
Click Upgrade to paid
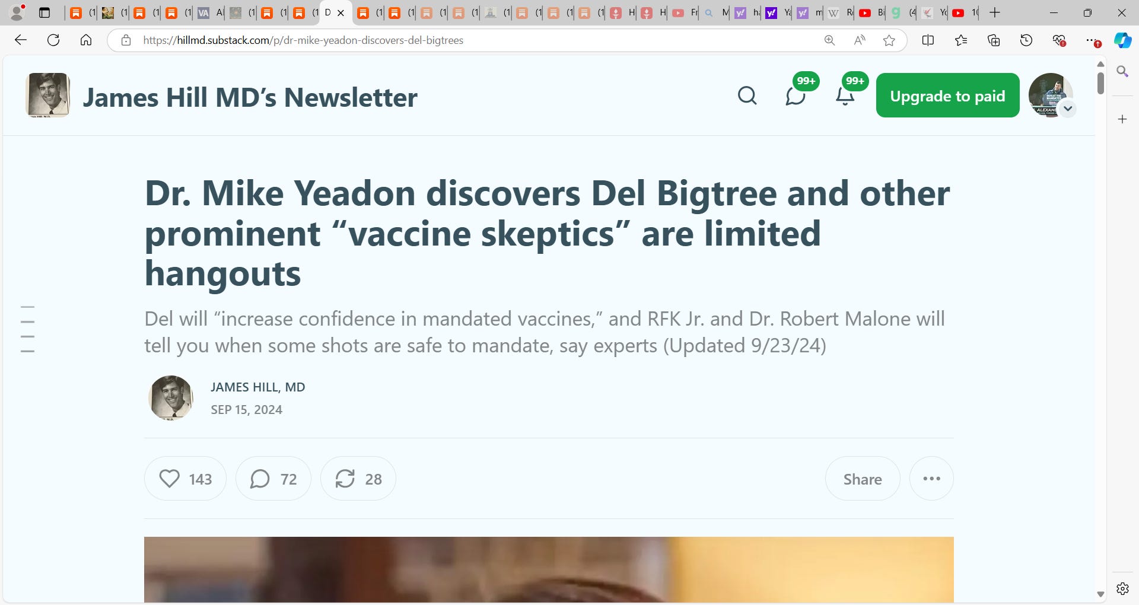tap(947, 95)
